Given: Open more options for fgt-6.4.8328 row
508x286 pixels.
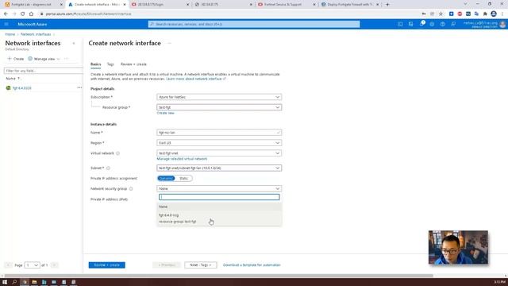Looking at the screenshot, I should [x=79, y=87].
